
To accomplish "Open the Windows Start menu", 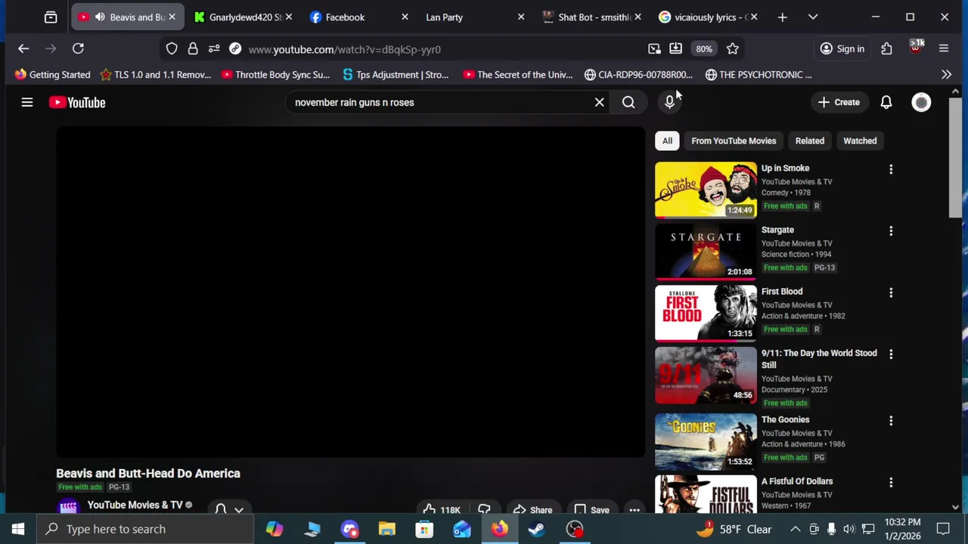I will click(x=18, y=529).
